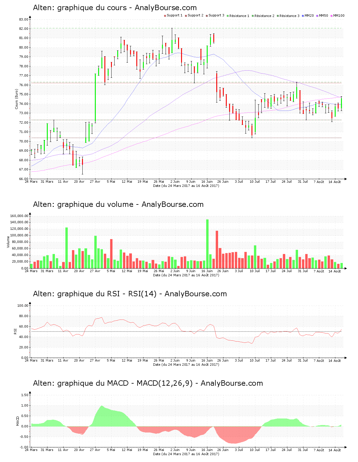Select the Résistance 2 legend label
This screenshot has height=462, width=358.
[264, 16]
